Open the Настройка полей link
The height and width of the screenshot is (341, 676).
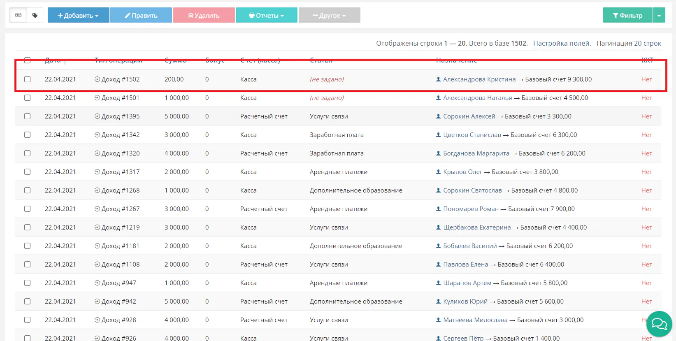click(562, 43)
